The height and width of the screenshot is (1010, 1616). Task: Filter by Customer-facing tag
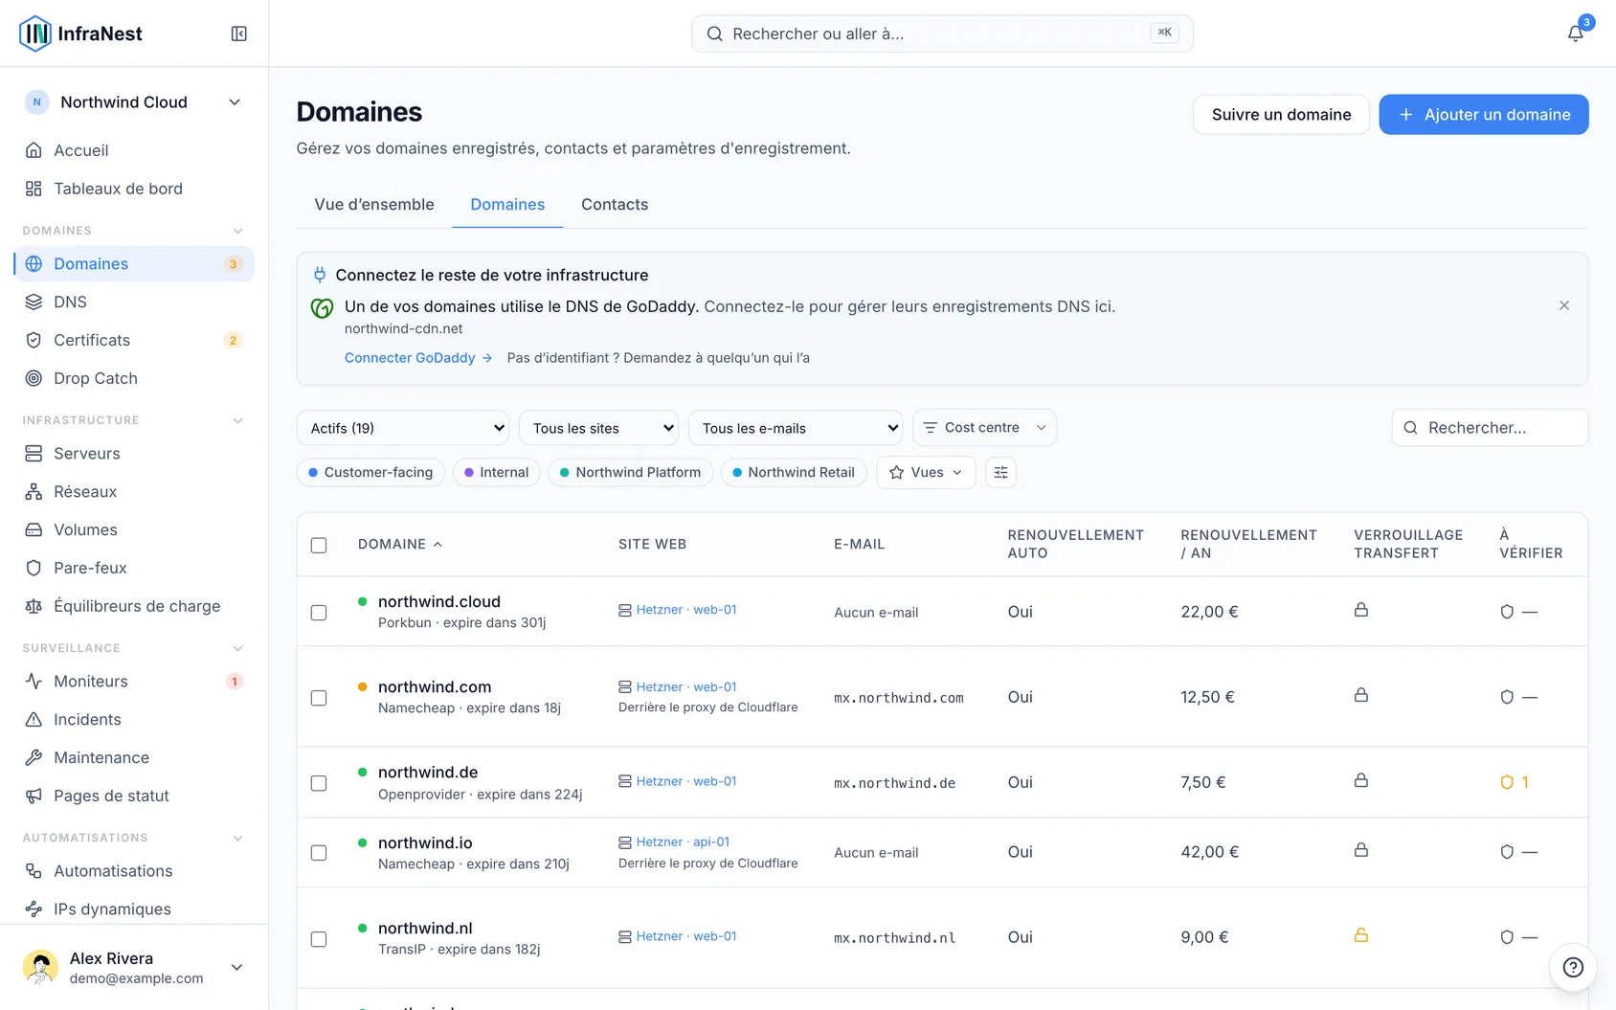click(370, 472)
